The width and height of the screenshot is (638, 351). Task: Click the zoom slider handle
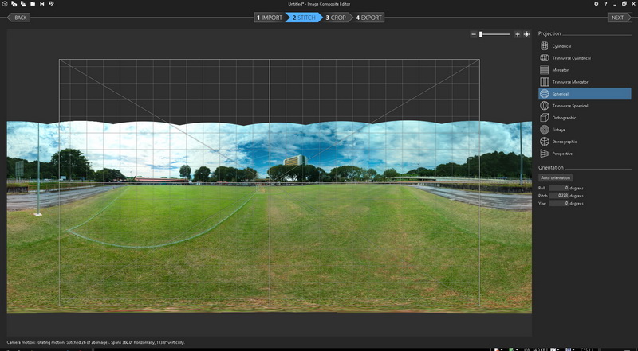(x=481, y=34)
